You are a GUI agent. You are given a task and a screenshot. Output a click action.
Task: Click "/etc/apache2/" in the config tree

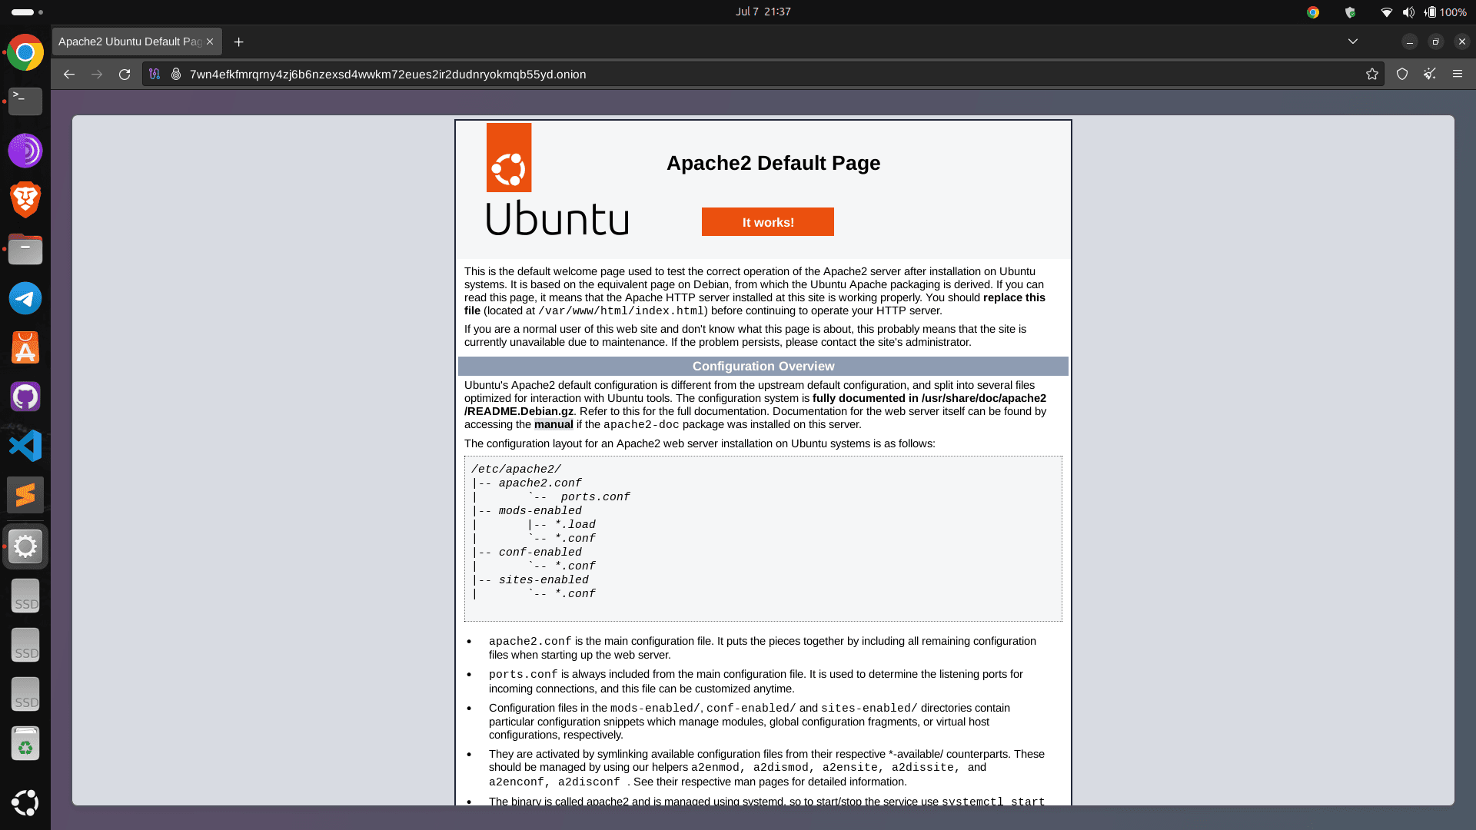[517, 469]
